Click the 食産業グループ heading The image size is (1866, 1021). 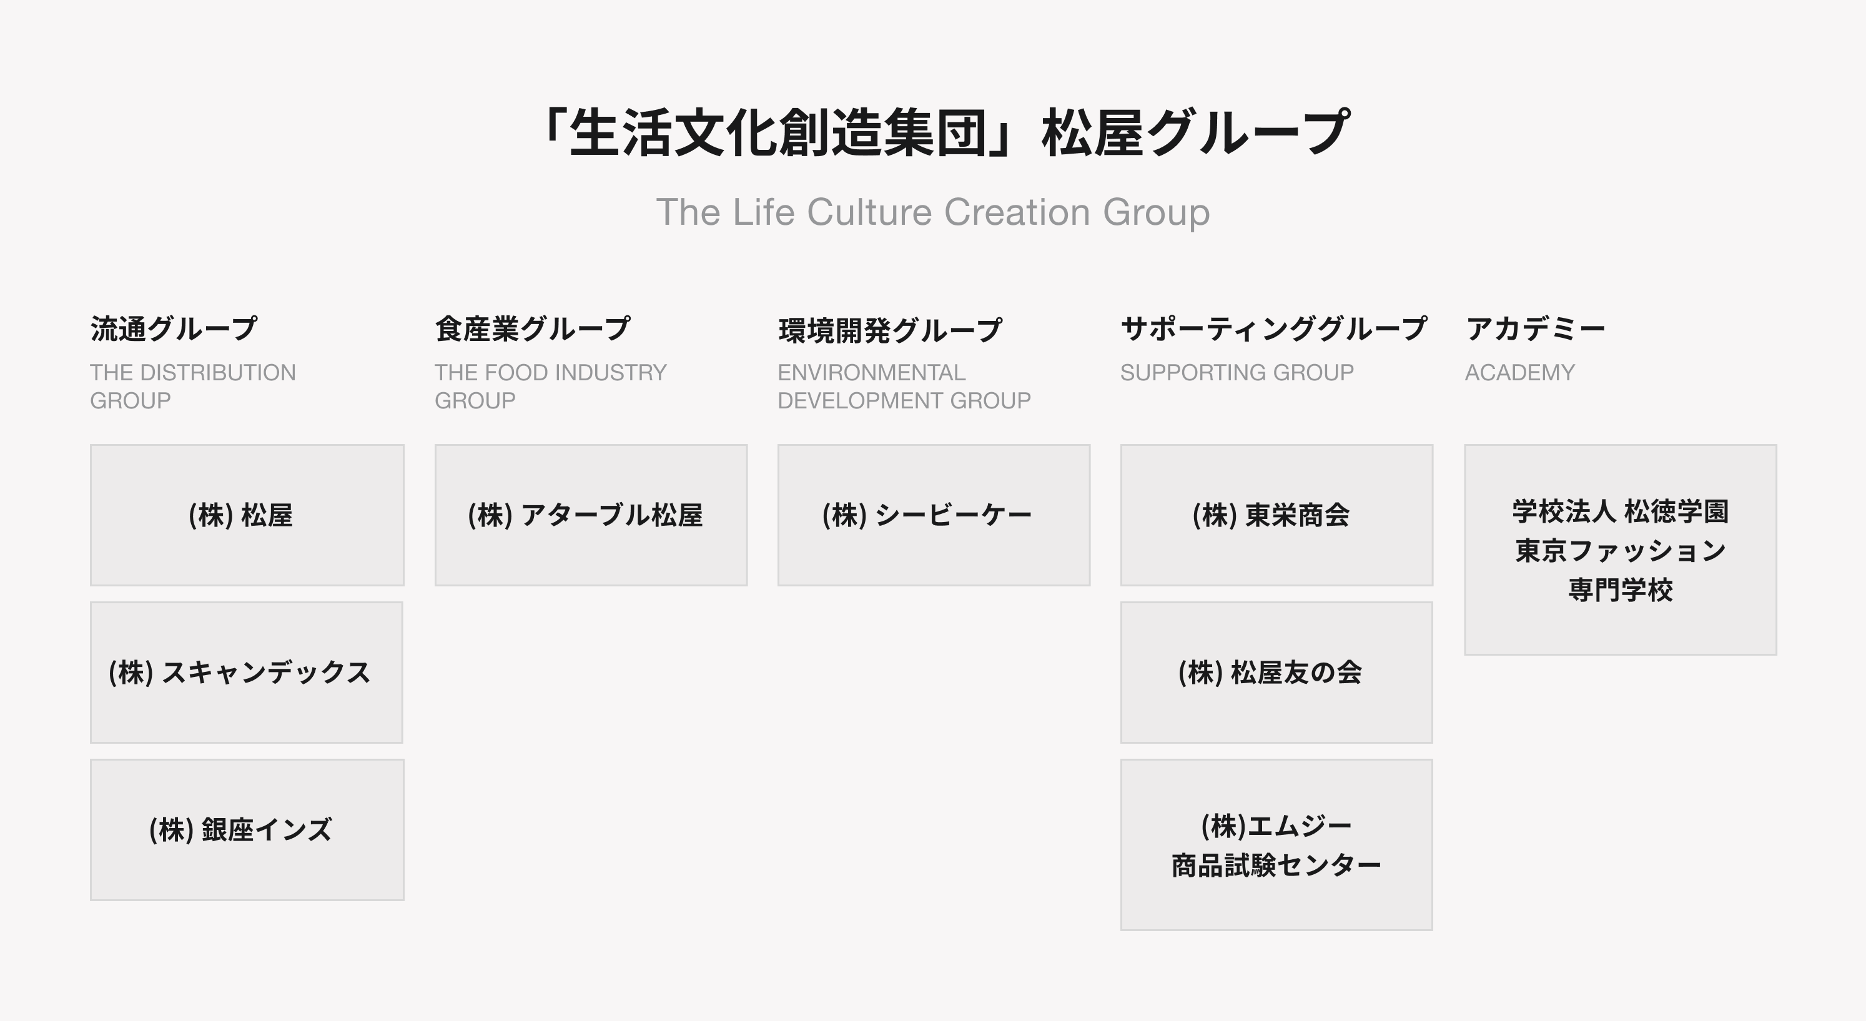click(x=533, y=328)
